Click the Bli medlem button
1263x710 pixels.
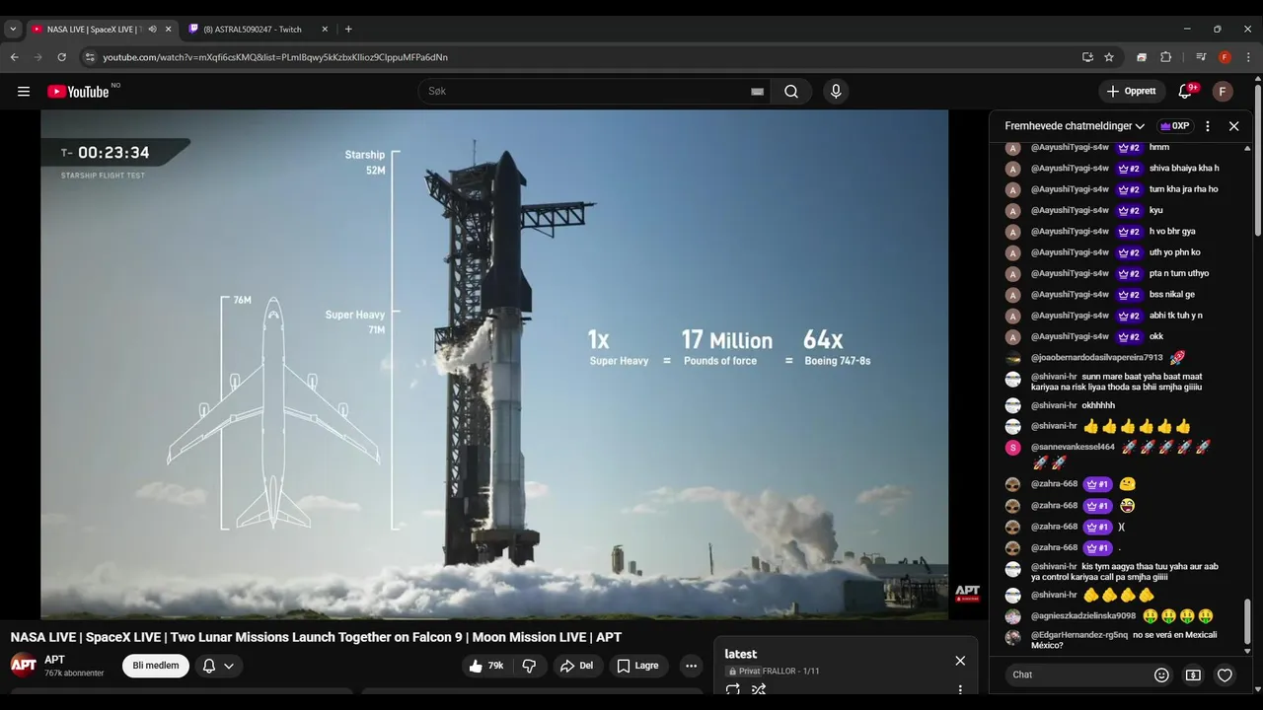(156, 666)
